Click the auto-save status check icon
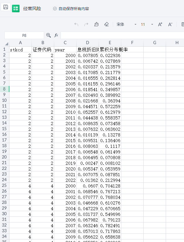Viewport: 184px width, 242px height. (55, 9)
